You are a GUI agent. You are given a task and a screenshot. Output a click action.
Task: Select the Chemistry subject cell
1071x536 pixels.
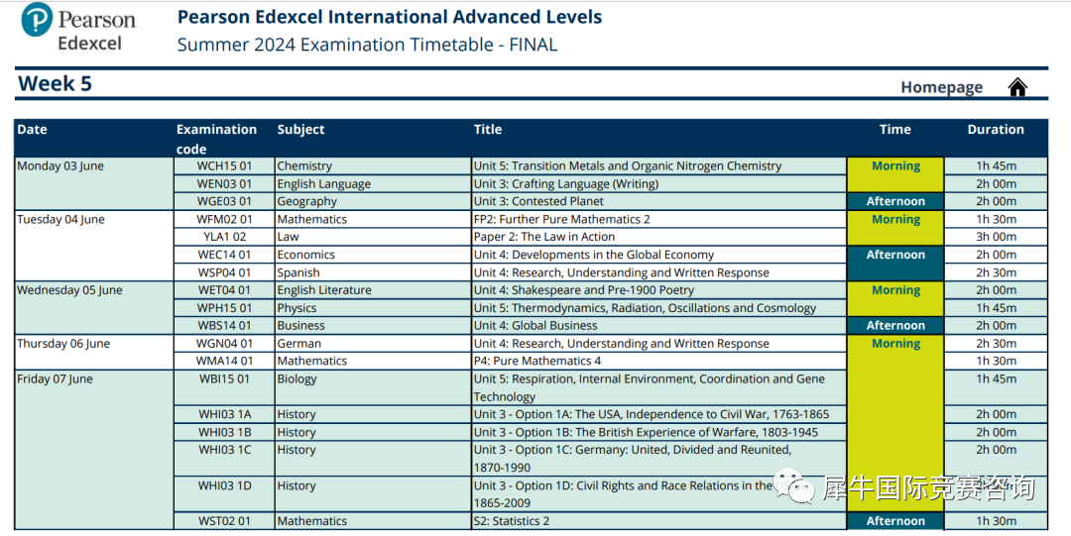pos(374,165)
